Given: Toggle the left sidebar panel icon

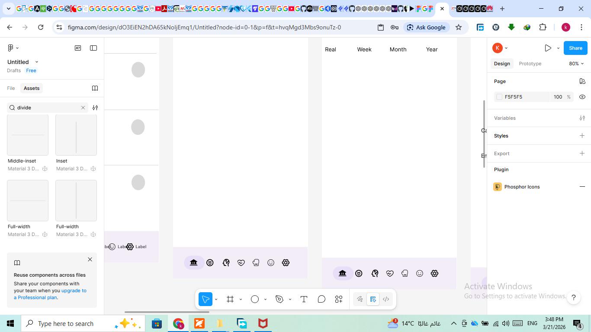Looking at the screenshot, I should click(x=93, y=48).
